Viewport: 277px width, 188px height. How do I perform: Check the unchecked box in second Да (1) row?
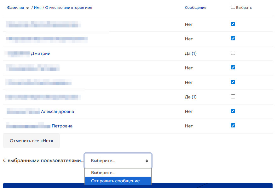point(233,97)
